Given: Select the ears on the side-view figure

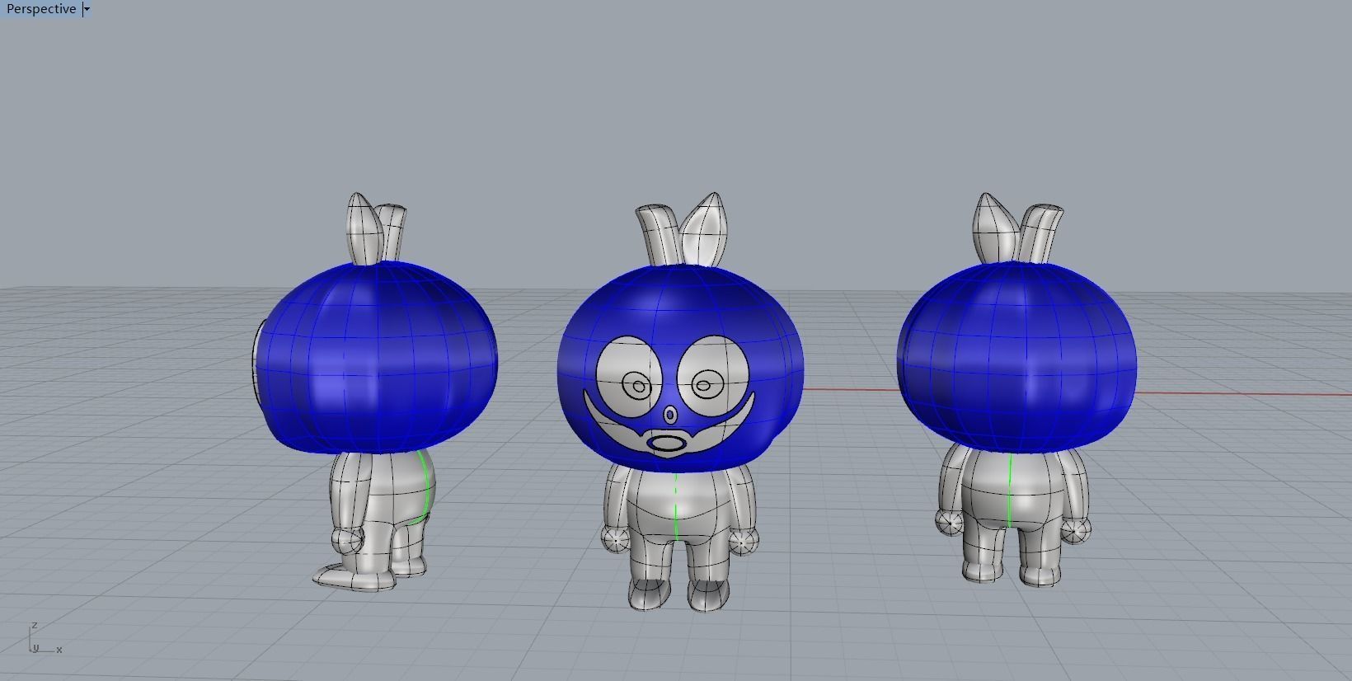Looking at the screenshot, I should point(375,228).
